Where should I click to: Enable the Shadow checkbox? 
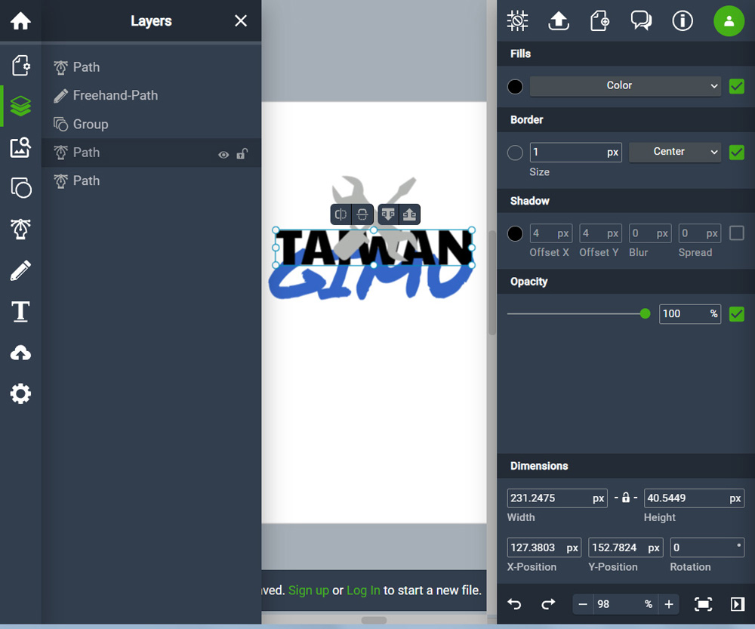(737, 233)
